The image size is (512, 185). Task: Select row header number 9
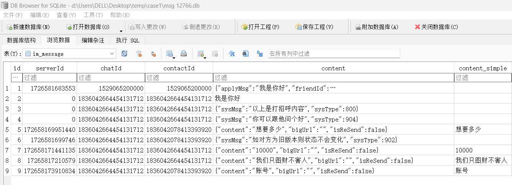[7, 171]
